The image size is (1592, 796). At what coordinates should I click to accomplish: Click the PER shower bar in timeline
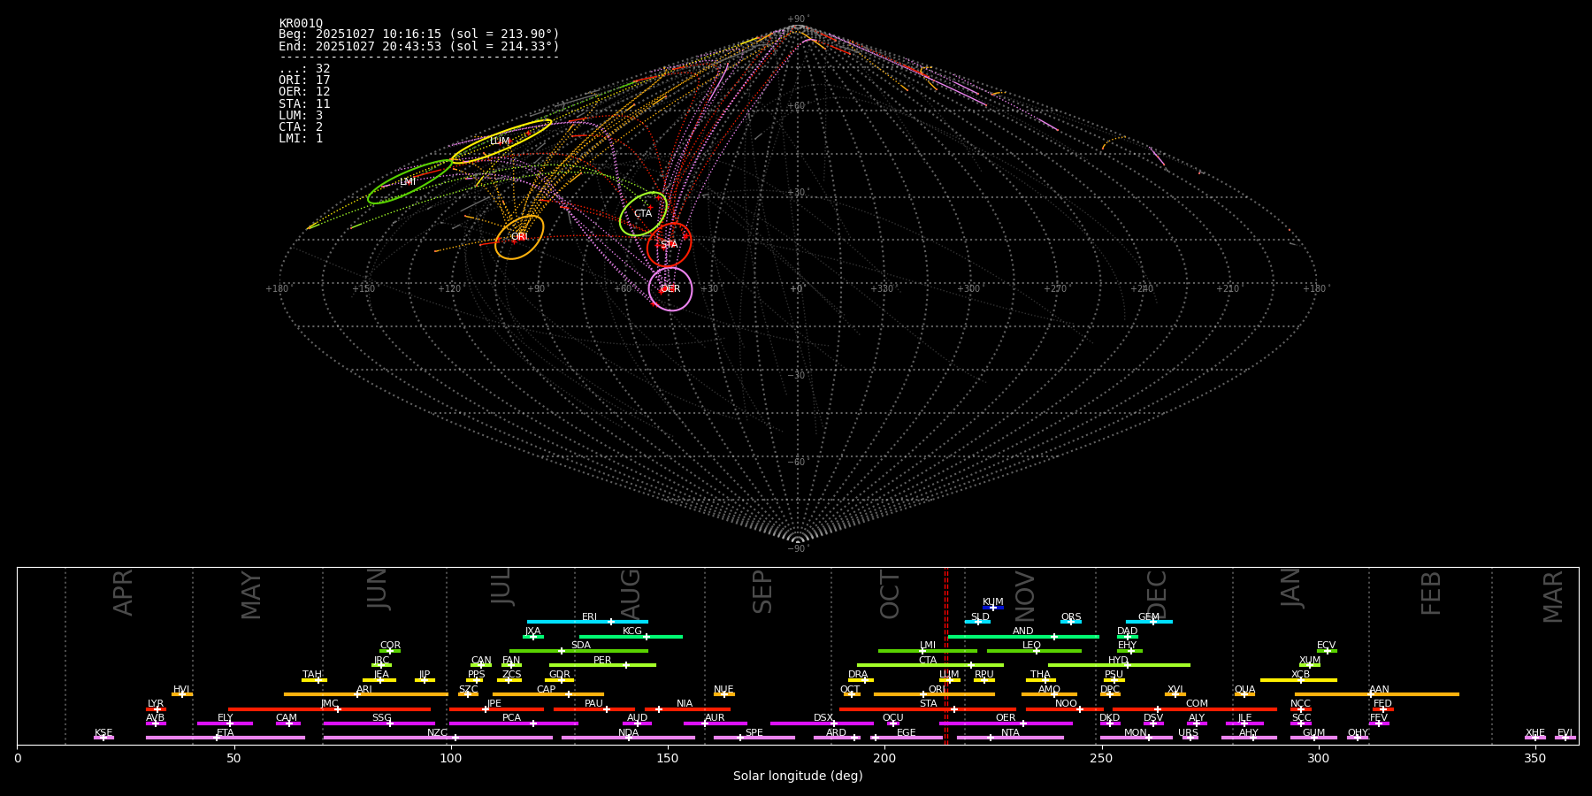coord(602,665)
